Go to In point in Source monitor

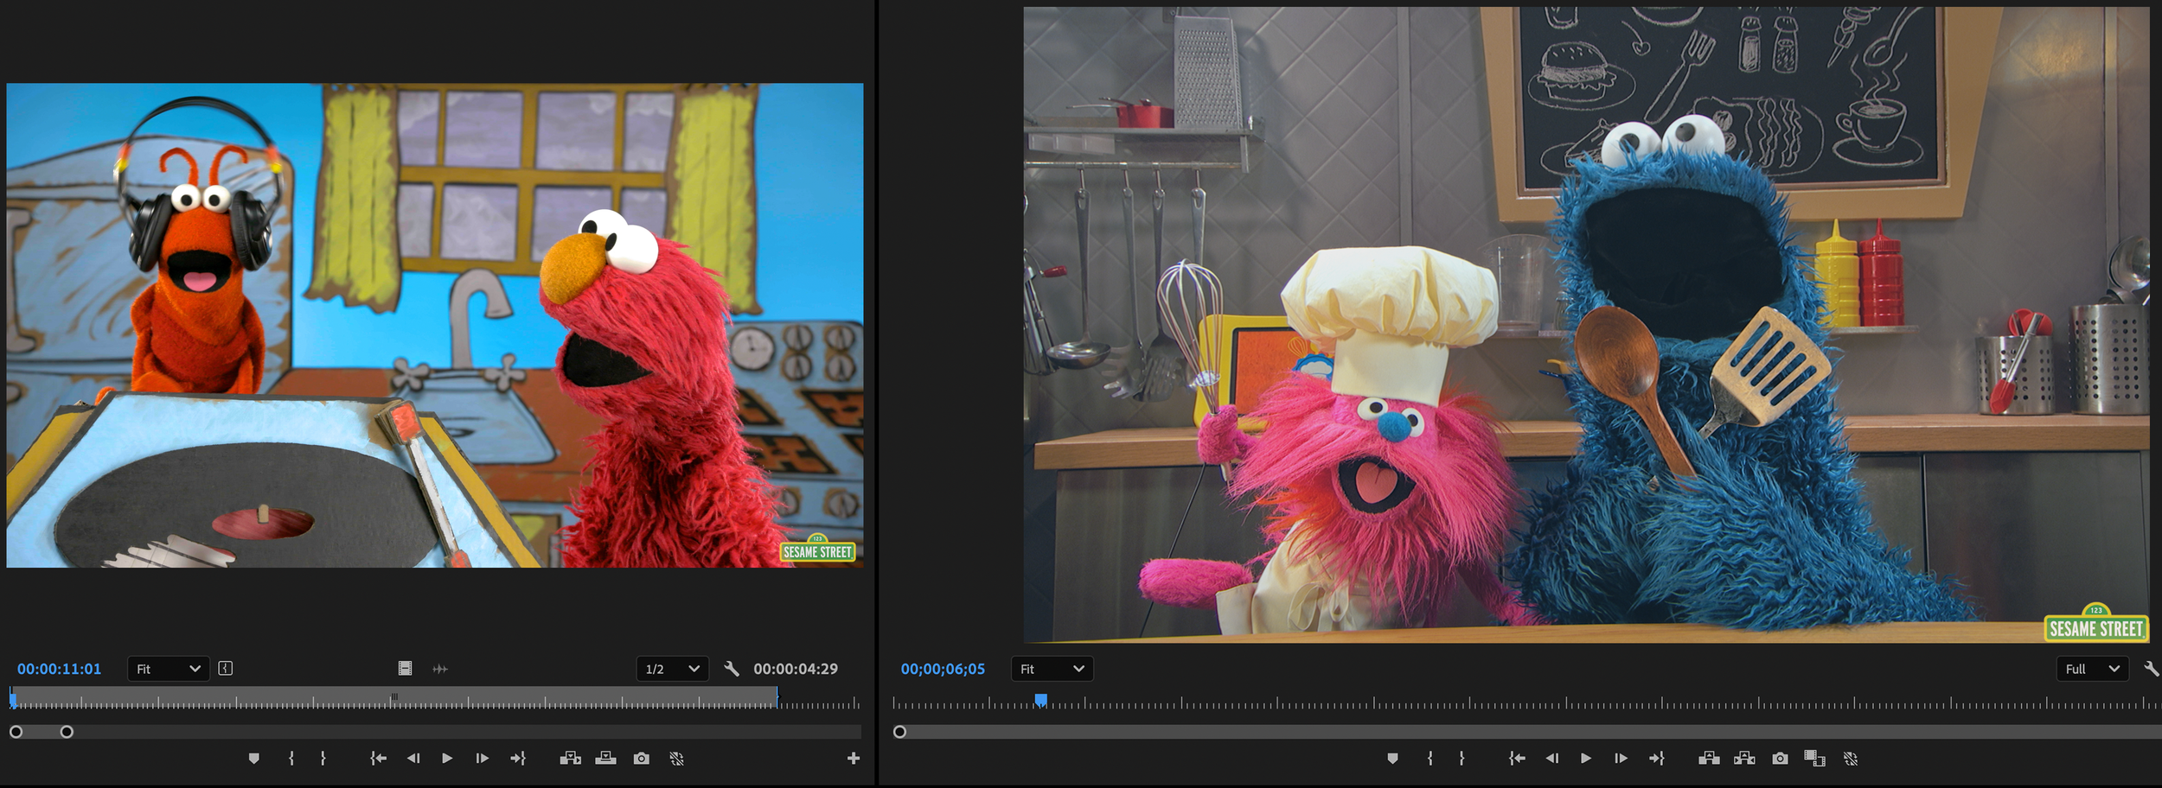[x=378, y=759]
